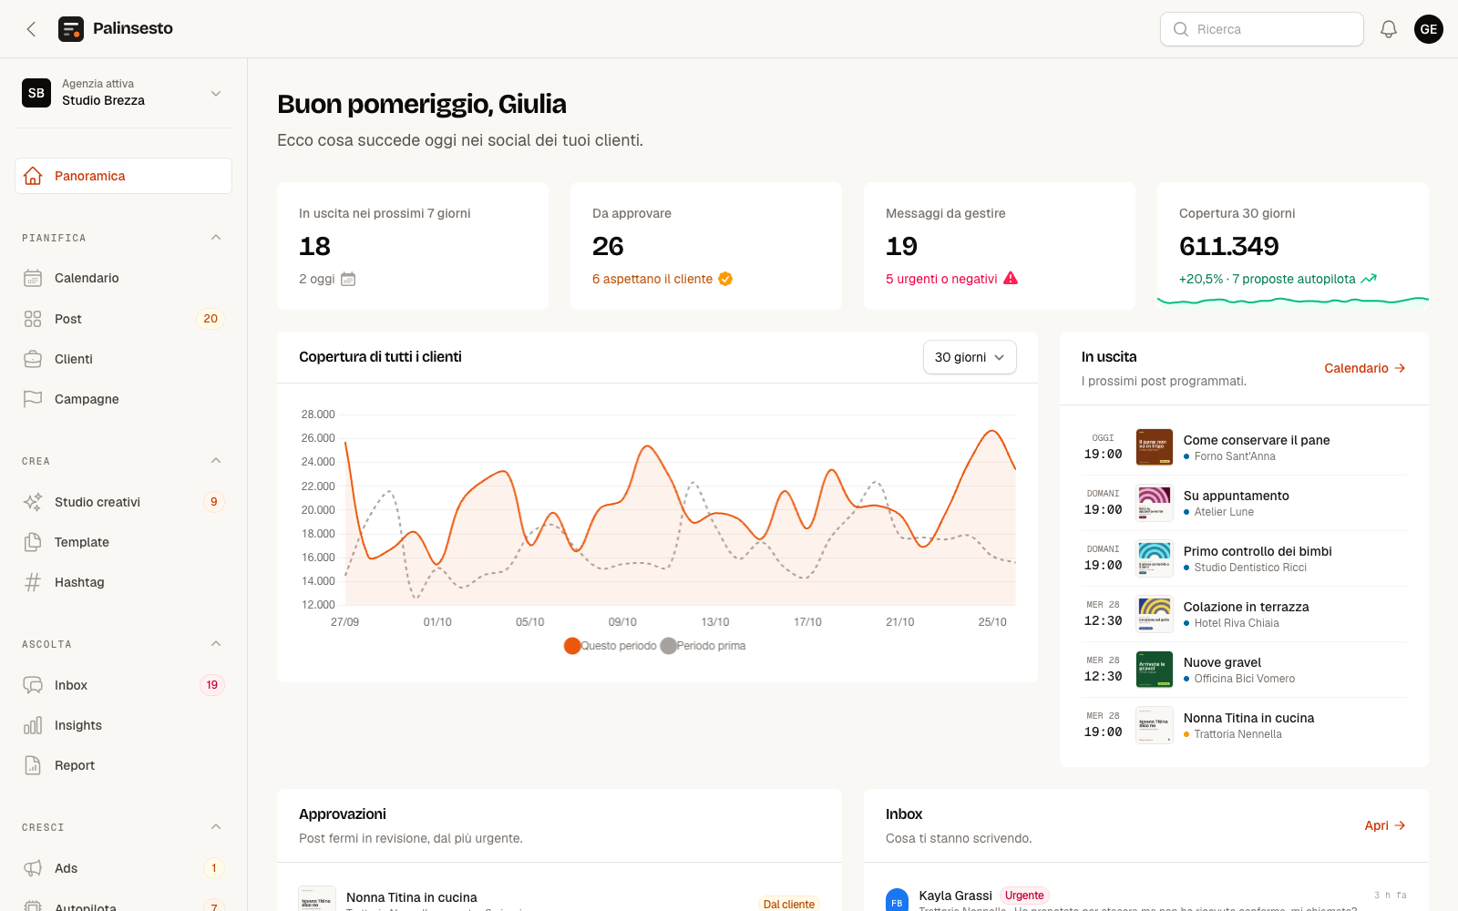Collapse the CREA section
This screenshot has width=1458, height=911.
(x=216, y=461)
